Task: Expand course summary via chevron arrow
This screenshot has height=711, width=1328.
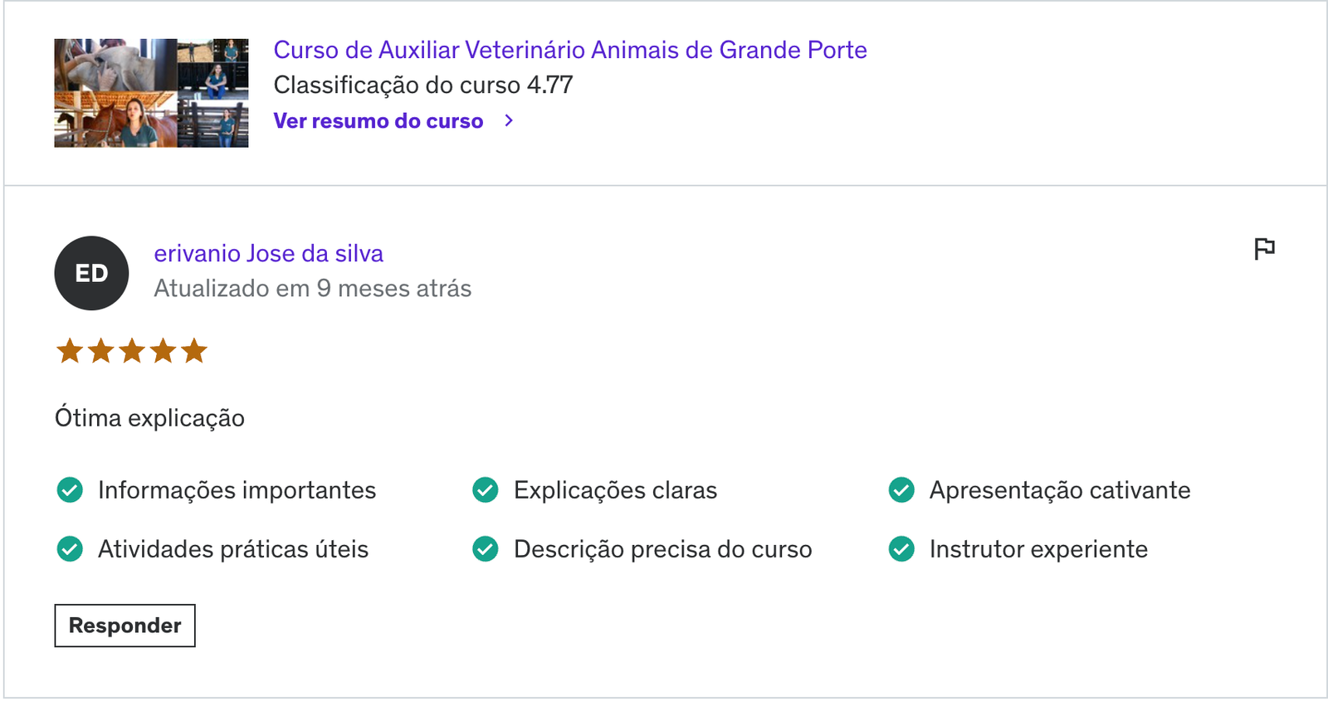Action: click(509, 121)
